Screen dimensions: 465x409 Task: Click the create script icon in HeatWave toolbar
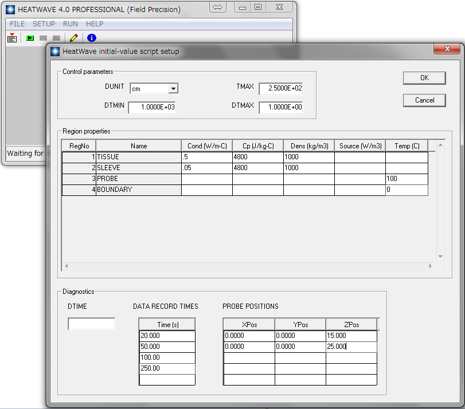pyautogui.click(x=12, y=38)
